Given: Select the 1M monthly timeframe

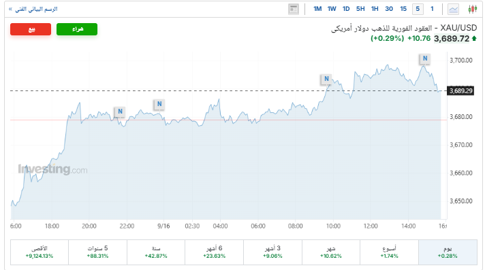Looking at the screenshot, I should (317, 9).
